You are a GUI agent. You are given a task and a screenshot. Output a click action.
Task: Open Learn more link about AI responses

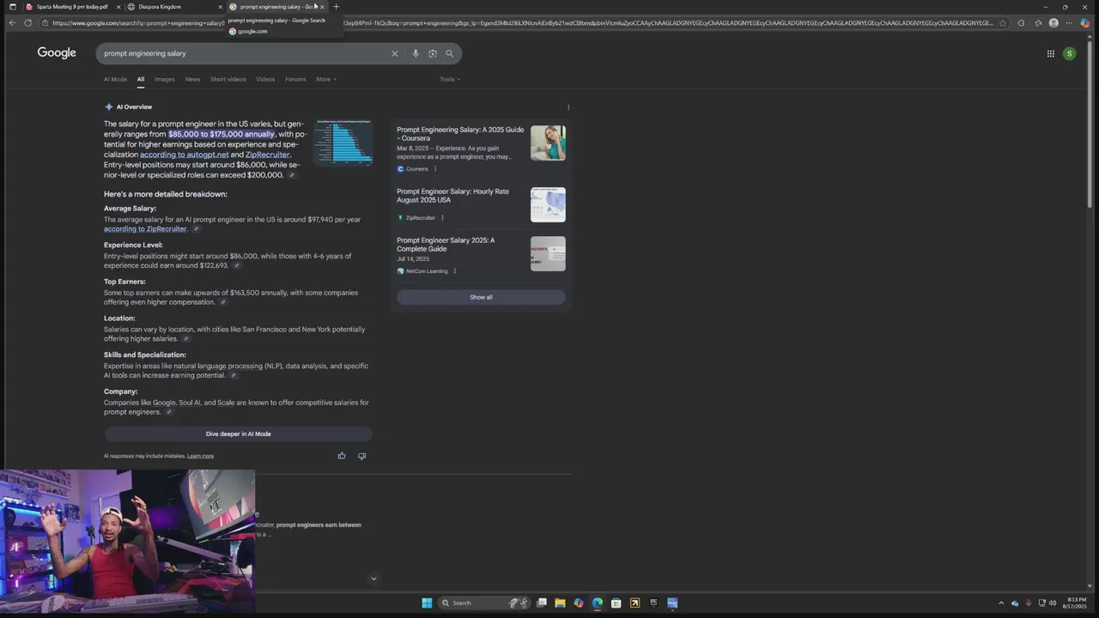pyautogui.click(x=200, y=456)
